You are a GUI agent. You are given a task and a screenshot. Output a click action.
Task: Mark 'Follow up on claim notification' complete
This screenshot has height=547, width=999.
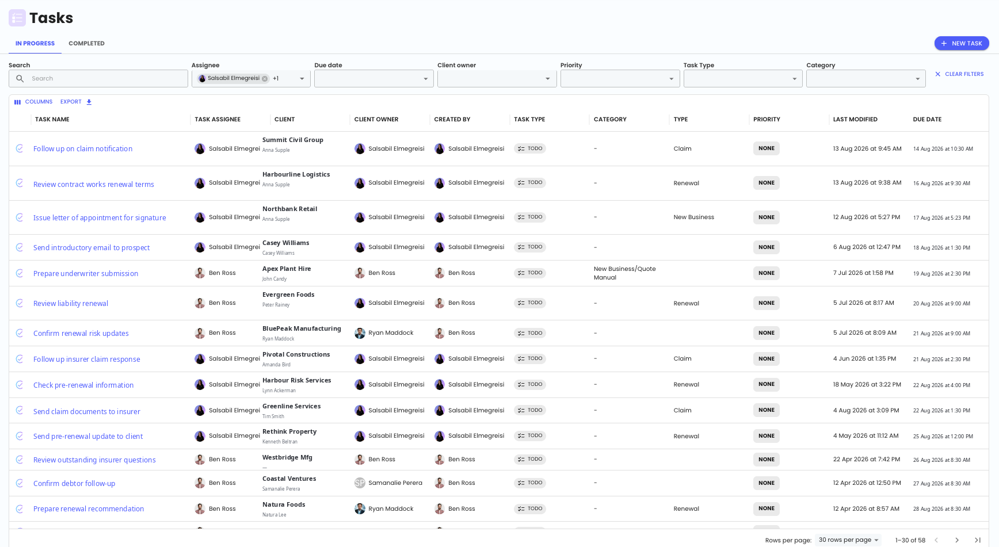coord(20,148)
